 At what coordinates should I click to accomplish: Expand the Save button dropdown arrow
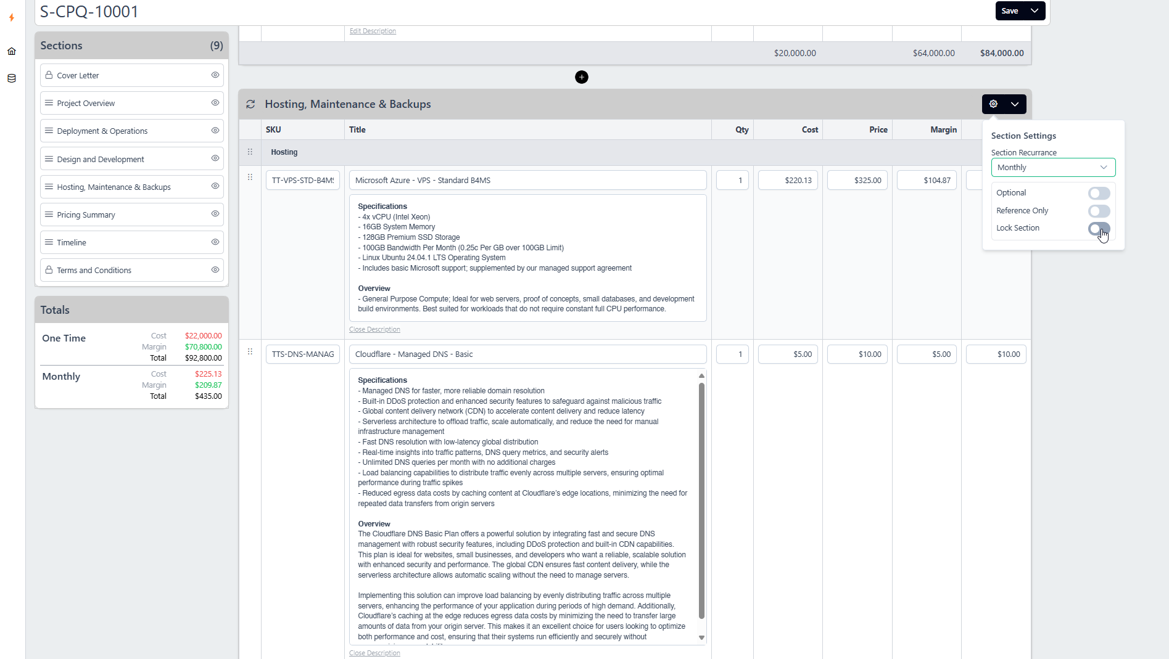pos(1035,10)
